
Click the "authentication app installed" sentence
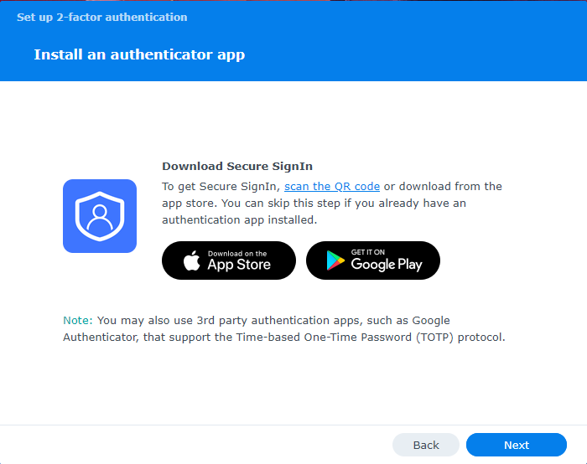tap(240, 220)
